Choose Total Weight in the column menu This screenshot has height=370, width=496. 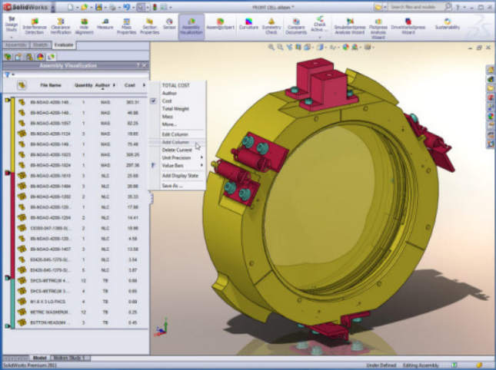pos(175,109)
